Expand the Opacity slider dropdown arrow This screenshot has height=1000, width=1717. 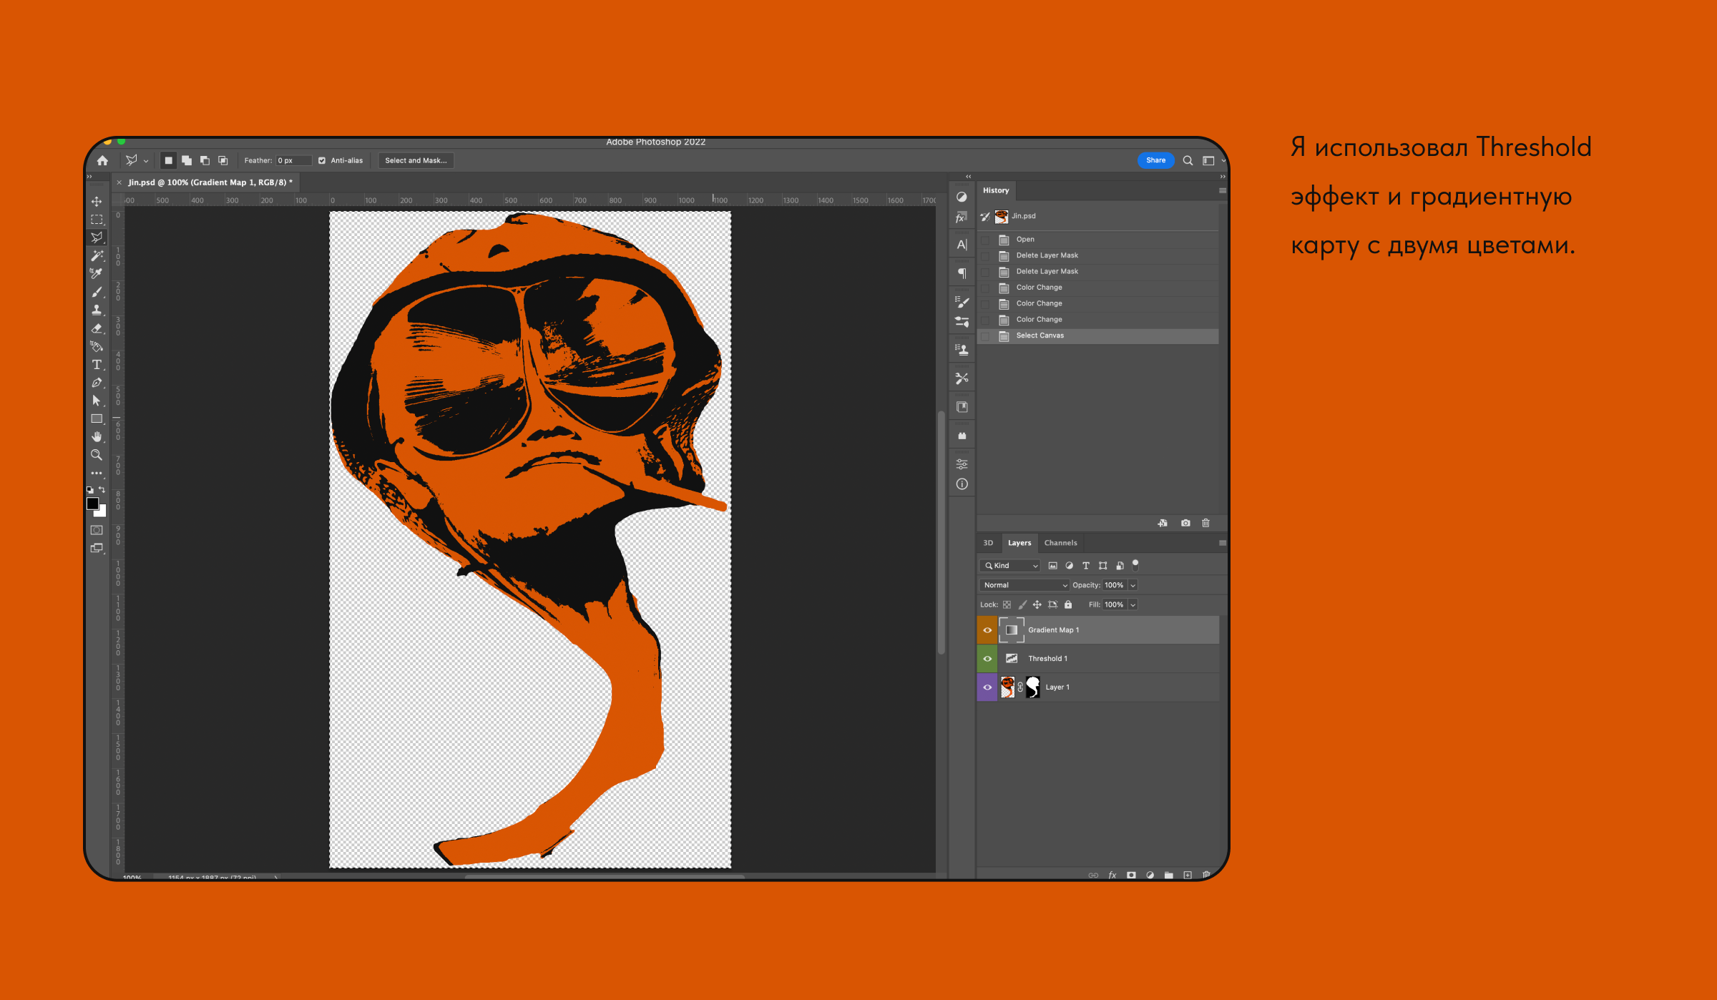point(1133,585)
